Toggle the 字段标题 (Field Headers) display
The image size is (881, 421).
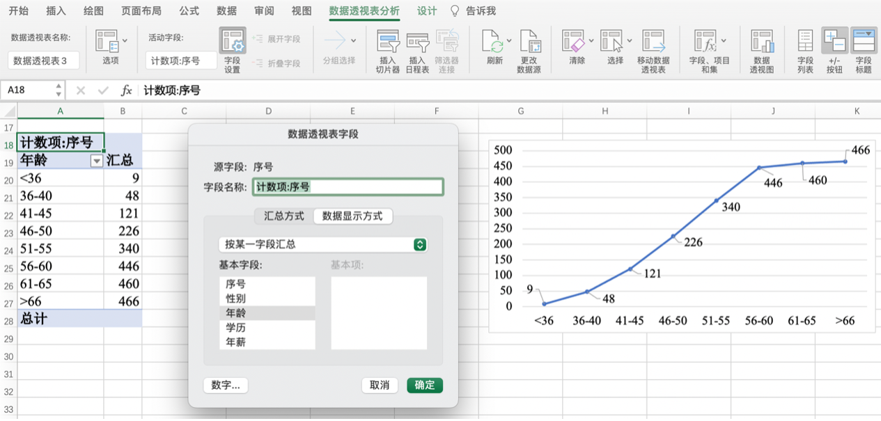[864, 42]
